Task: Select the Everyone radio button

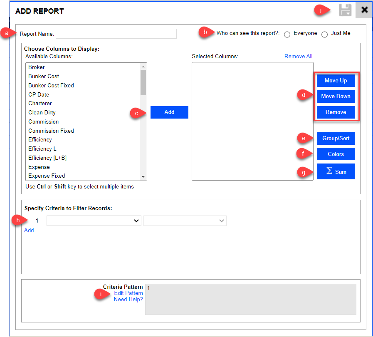Action: pyautogui.click(x=287, y=35)
